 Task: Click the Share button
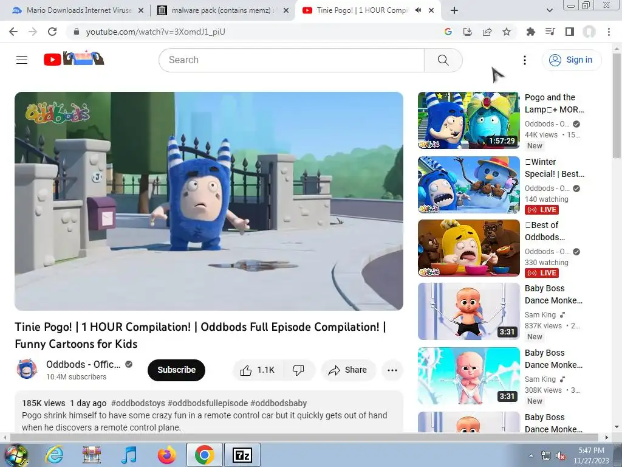(x=348, y=370)
